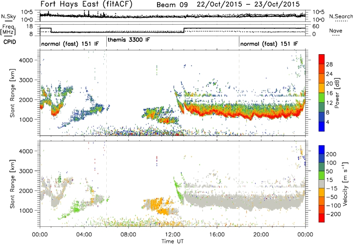Viewport: 353px width, 244px height.
Task: Select the "themis 3300 IF" mode label
Action: [129, 40]
